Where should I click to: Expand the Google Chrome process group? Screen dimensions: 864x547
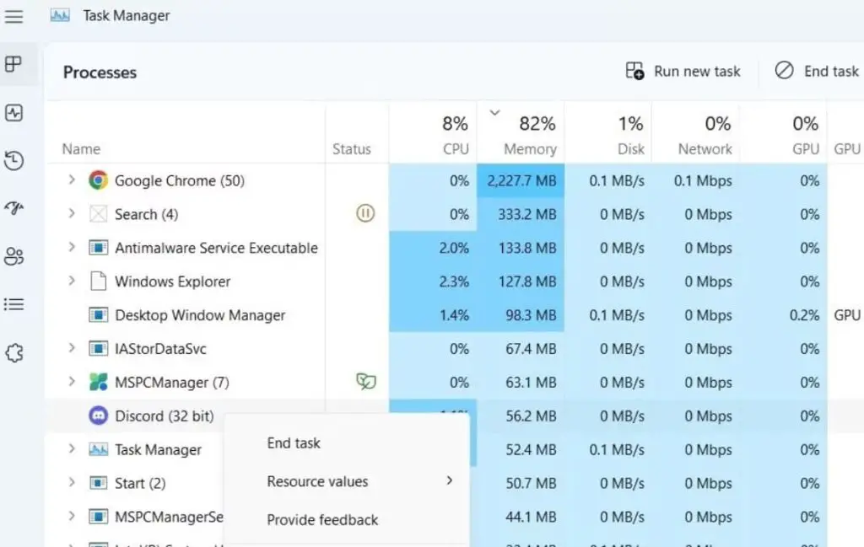(x=71, y=180)
